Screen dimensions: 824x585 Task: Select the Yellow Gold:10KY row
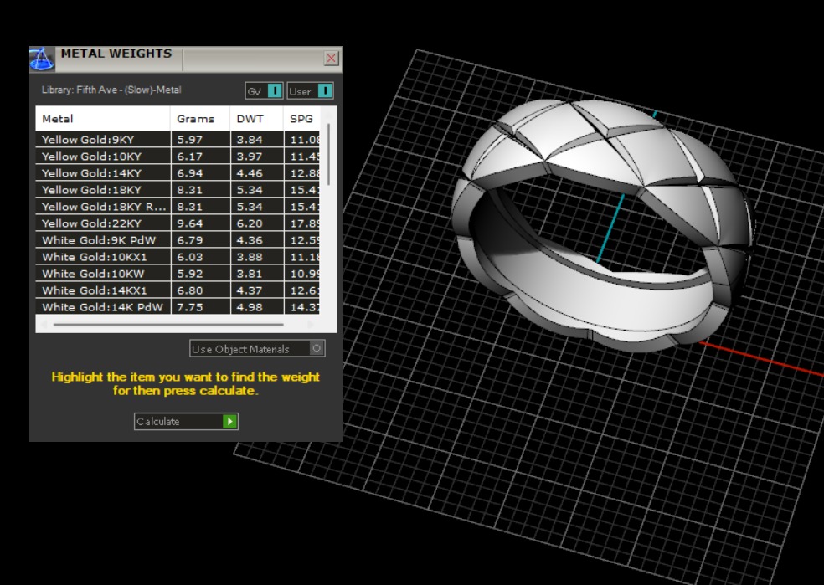[x=178, y=157]
